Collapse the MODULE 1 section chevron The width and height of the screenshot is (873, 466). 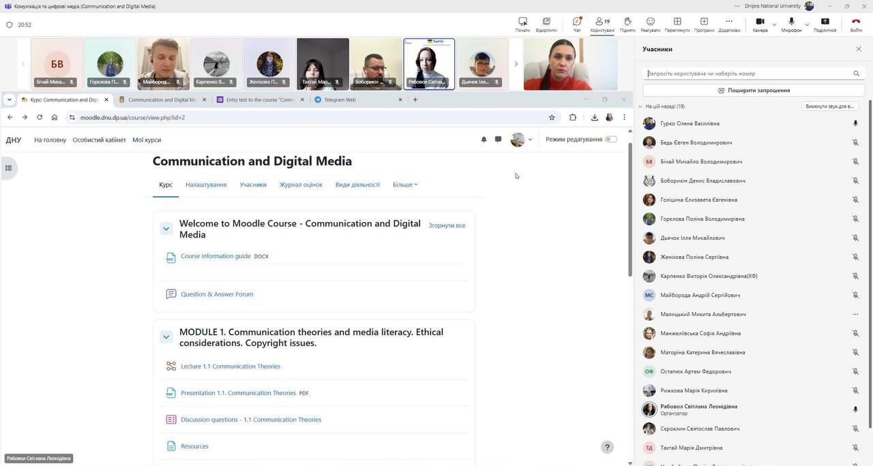tap(166, 337)
